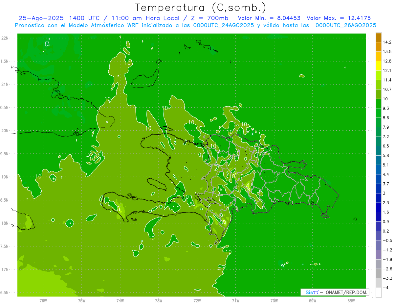The height and width of the screenshot is (305, 394).
Task: Click the '74W' longitude axis label
Action: [120, 300]
